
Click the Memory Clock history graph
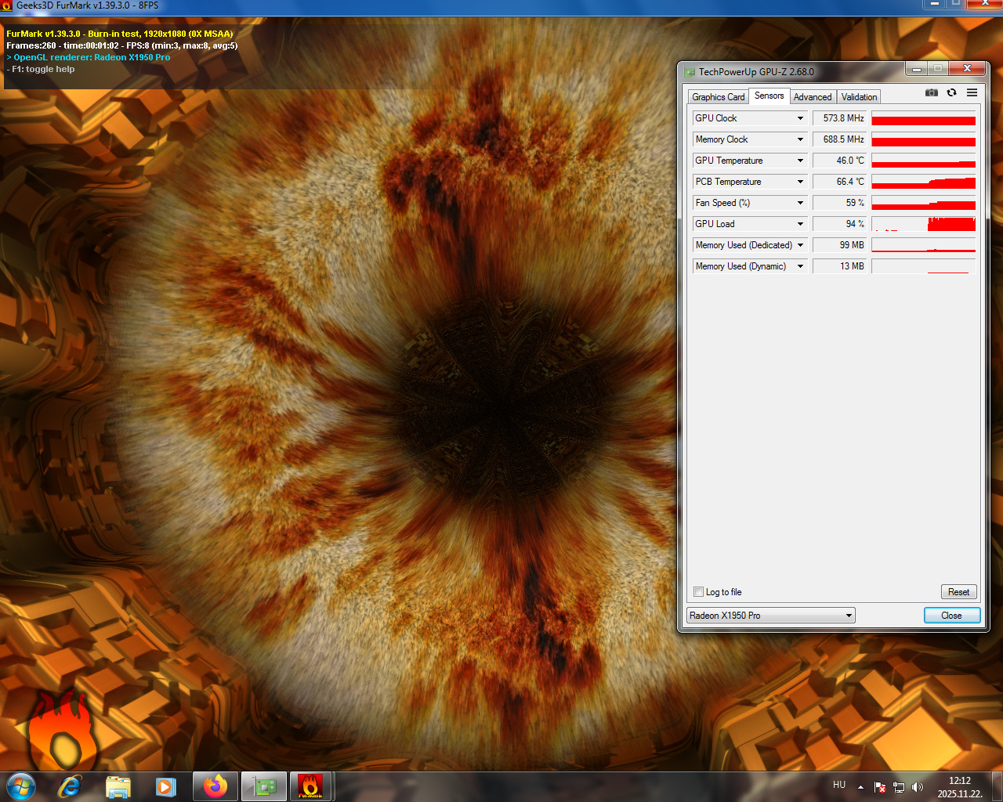click(x=924, y=139)
